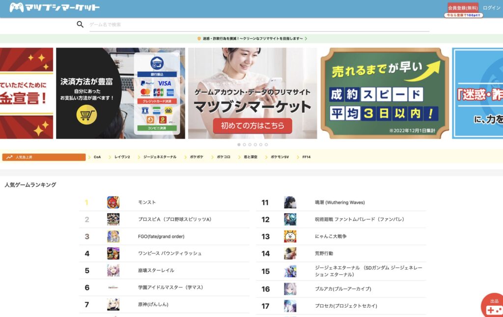503x317 pixels.
Task: Open the trending ジージェネエターナル link
Action: 160,157
